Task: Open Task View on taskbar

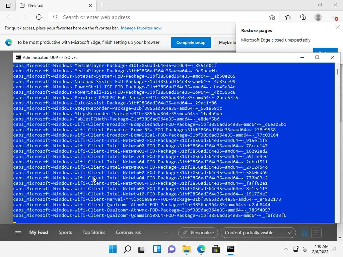Action: [142, 249]
